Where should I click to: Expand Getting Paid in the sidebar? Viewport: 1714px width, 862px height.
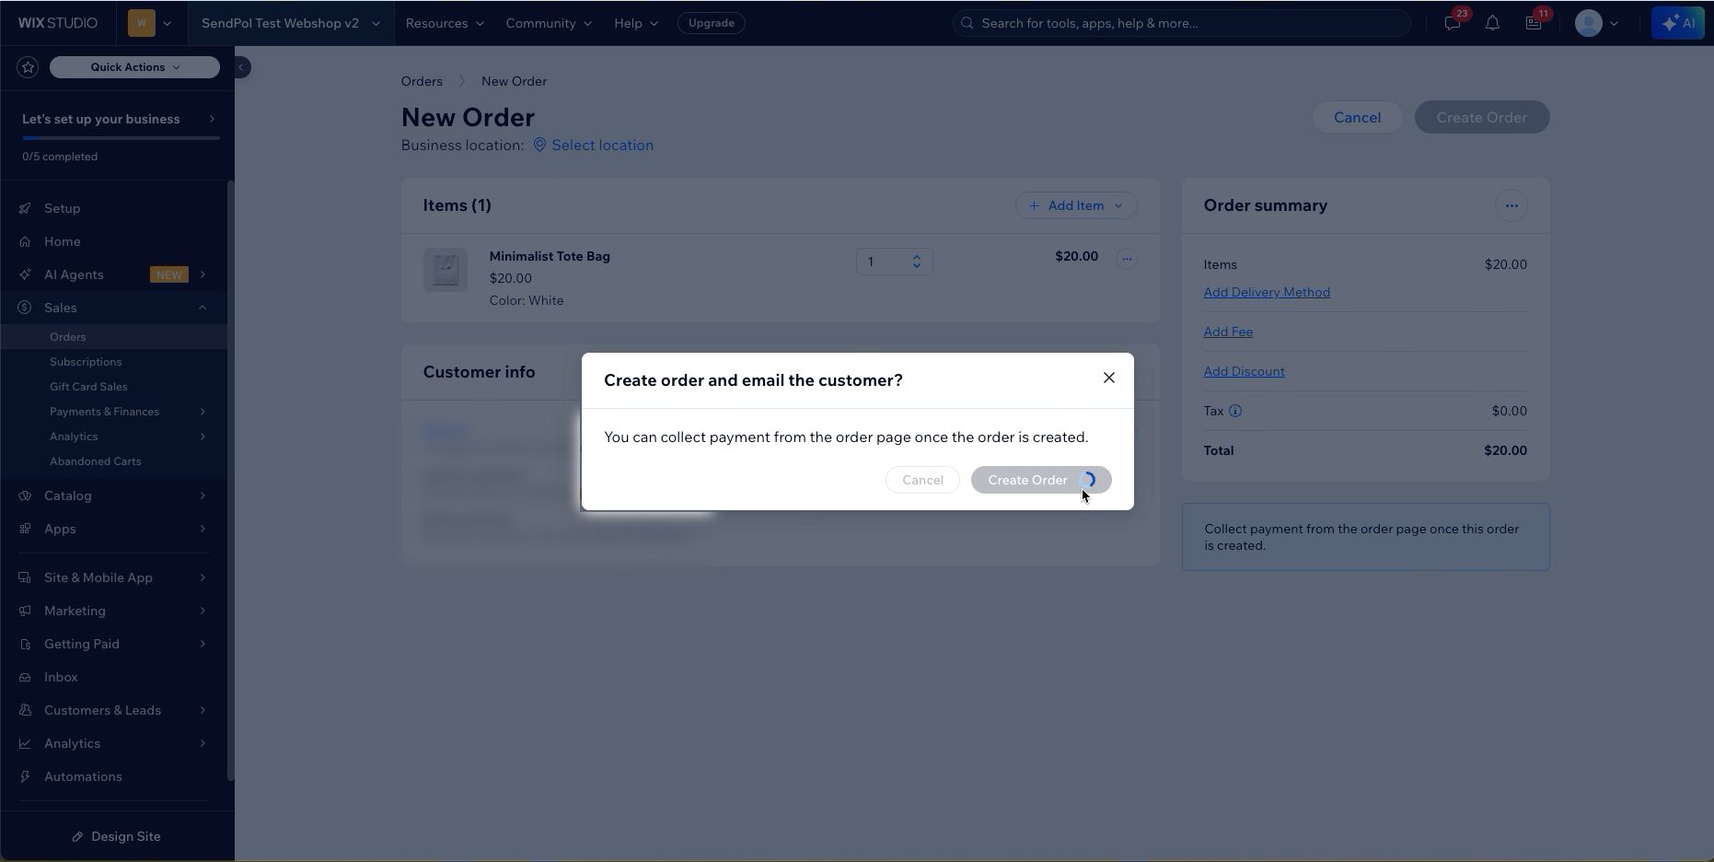[113, 644]
